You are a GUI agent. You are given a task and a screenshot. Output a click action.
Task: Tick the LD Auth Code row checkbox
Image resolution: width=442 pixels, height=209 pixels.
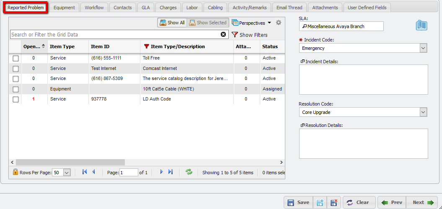16,99
